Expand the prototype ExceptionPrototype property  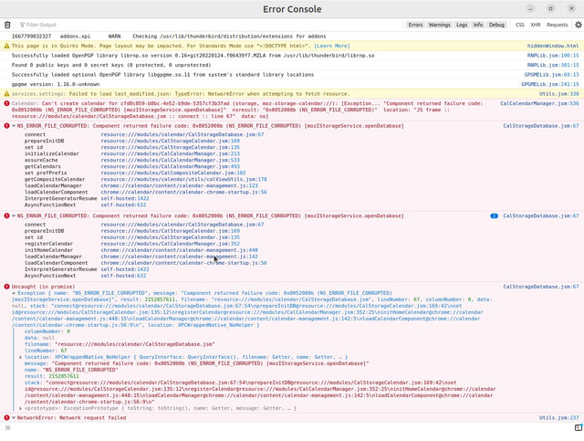click(x=21, y=408)
